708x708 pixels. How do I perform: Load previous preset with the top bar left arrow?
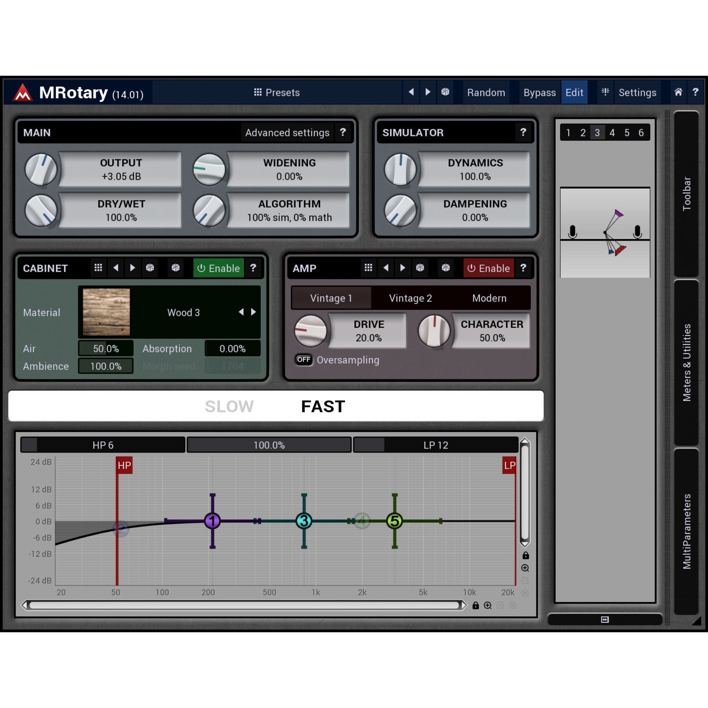click(x=411, y=92)
